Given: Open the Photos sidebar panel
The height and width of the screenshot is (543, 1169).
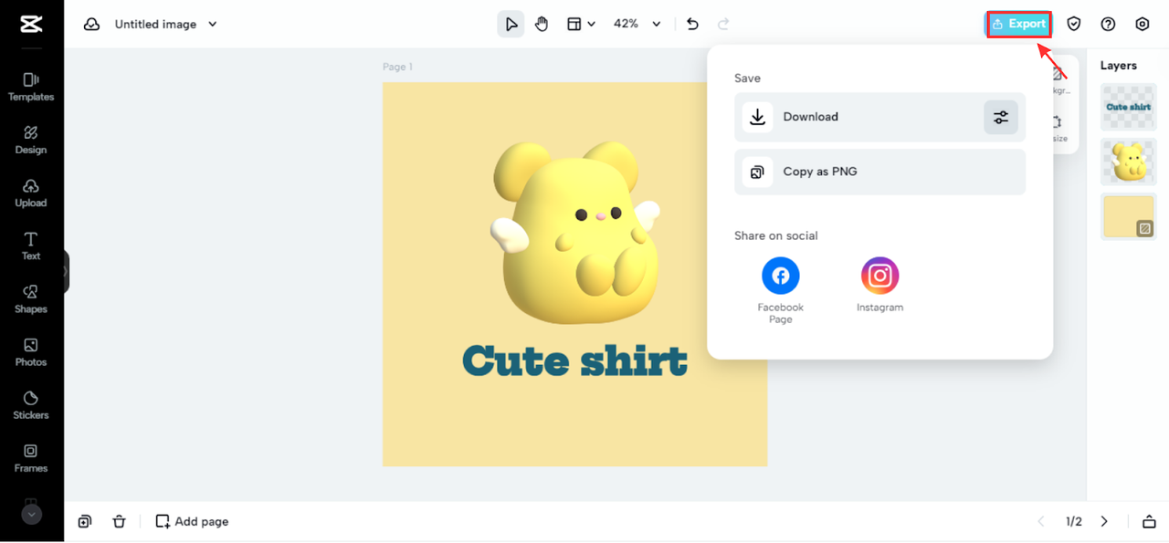Looking at the screenshot, I should tap(31, 351).
